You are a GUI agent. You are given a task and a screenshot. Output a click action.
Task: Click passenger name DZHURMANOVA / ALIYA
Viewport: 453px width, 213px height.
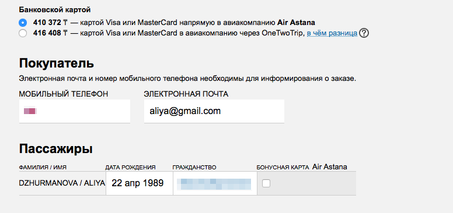(62, 183)
